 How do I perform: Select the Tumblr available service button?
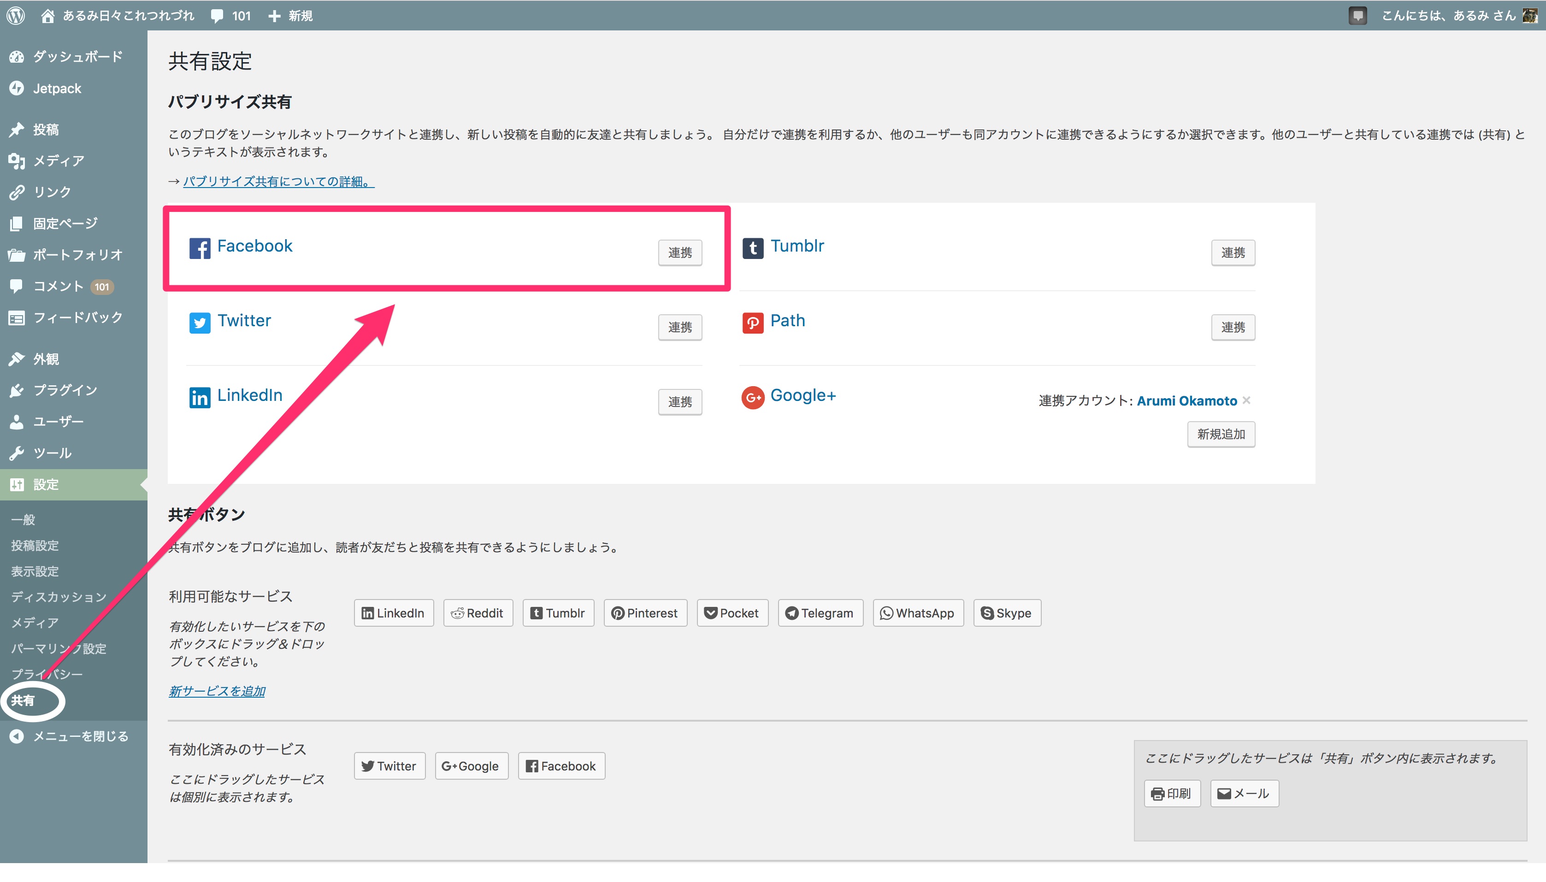click(x=558, y=613)
